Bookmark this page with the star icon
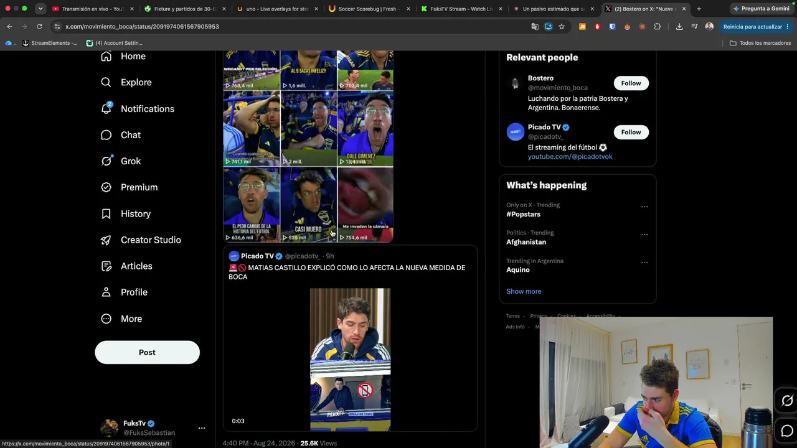The image size is (797, 448). 562,27
